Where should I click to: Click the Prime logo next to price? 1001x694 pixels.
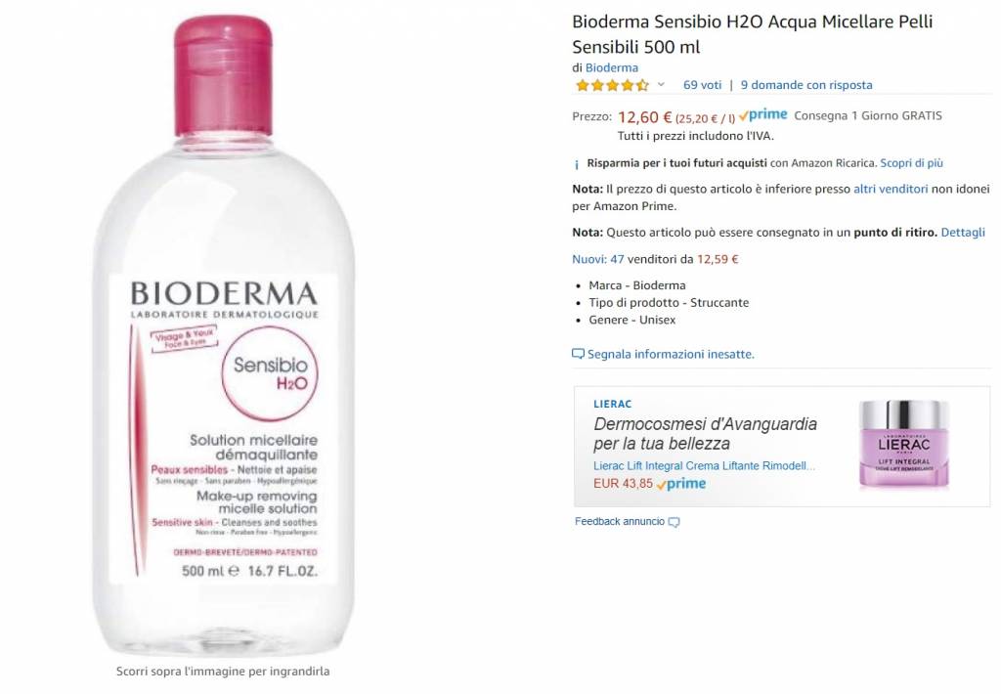pos(762,115)
